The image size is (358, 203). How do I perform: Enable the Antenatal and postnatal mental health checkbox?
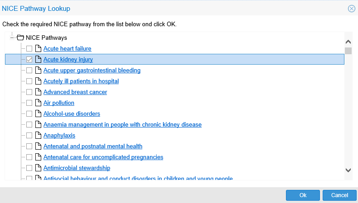pos(29,146)
